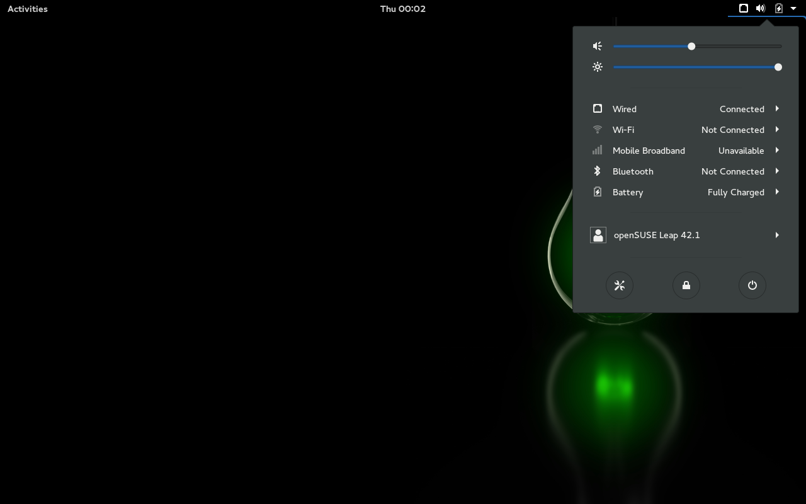Click the speaker icon beside the volume slider
Viewport: 806px width, 504px height.
tap(598, 46)
